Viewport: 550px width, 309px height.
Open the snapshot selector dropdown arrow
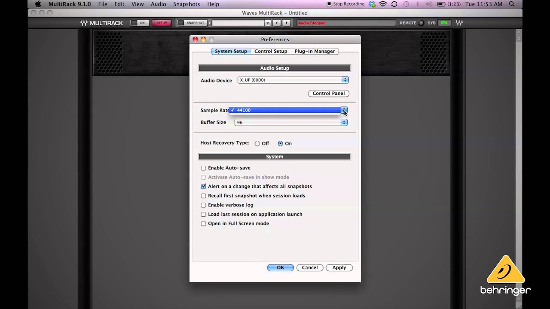point(268,23)
